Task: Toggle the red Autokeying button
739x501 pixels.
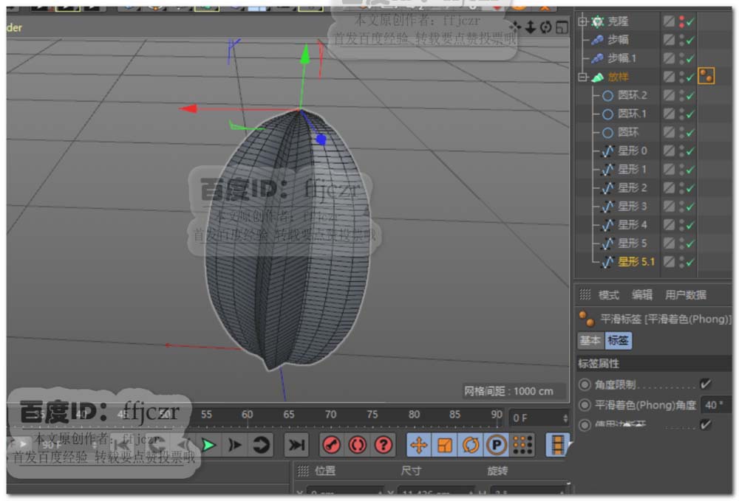Action: point(357,444)
